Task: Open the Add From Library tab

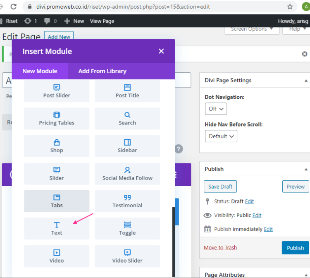Action: coord(102,71)
